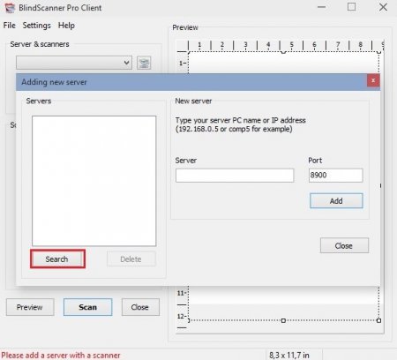Click the Add button for new server
397x360 pixels.
click(x=336, y=201)
